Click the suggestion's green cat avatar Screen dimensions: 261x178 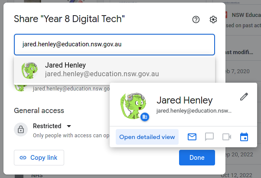pos(29,70)
